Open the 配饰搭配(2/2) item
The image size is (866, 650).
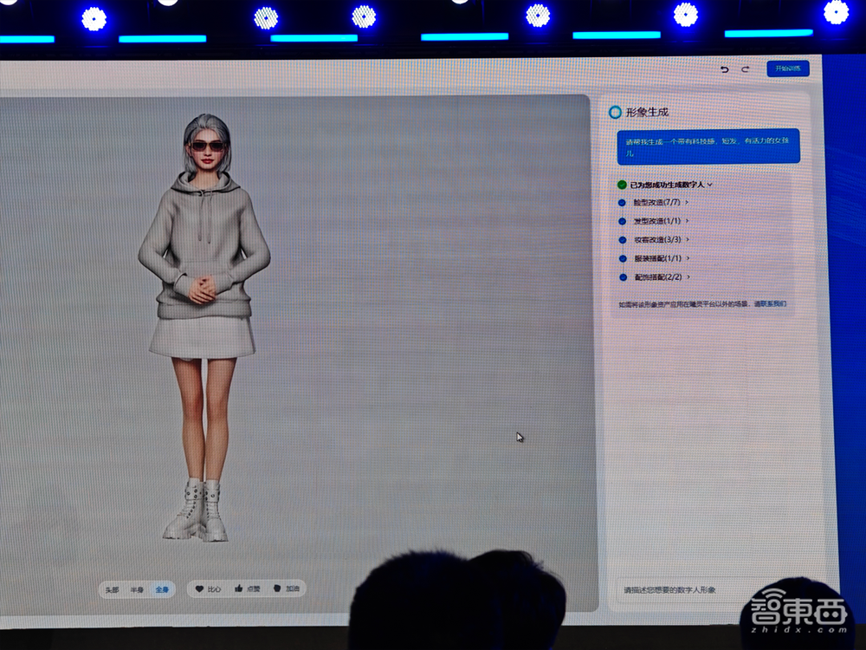click(x=657, y=277)
